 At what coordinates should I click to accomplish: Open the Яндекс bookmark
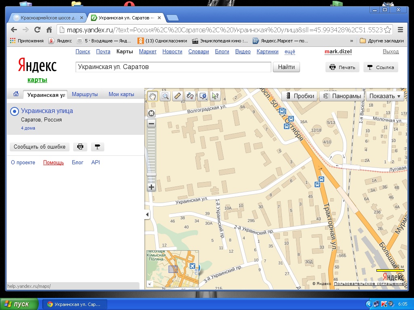(x=61, y=41)
